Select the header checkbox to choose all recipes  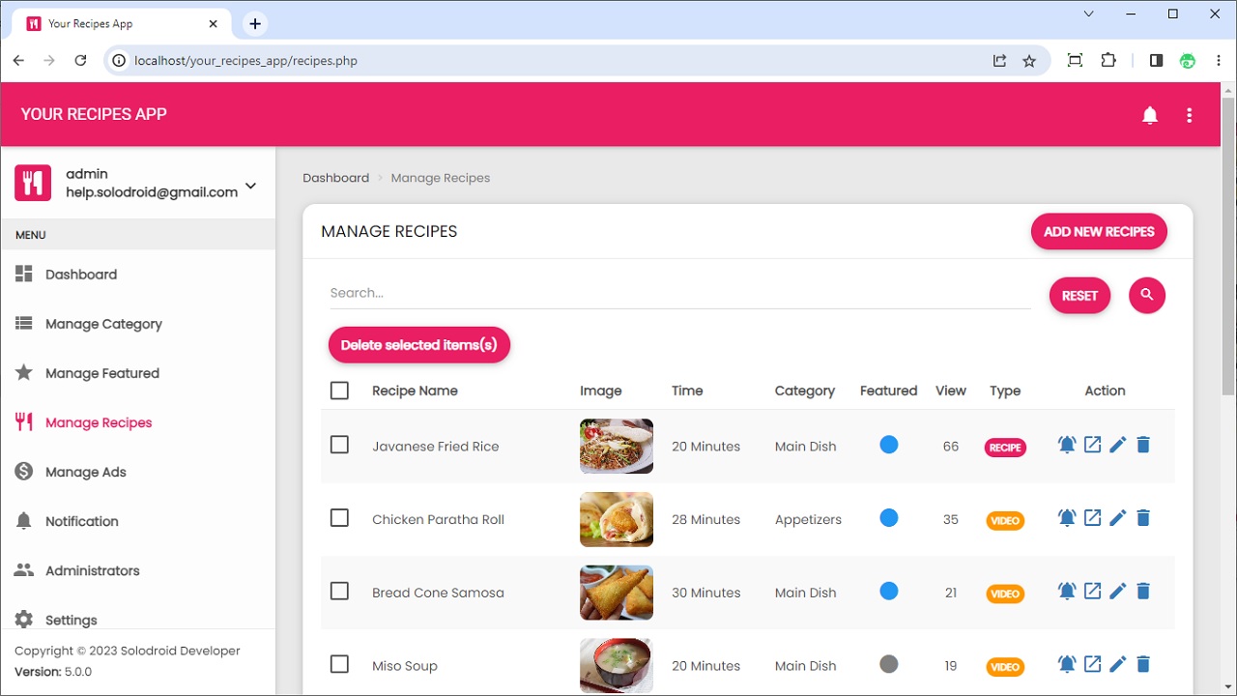click(339, 391)
